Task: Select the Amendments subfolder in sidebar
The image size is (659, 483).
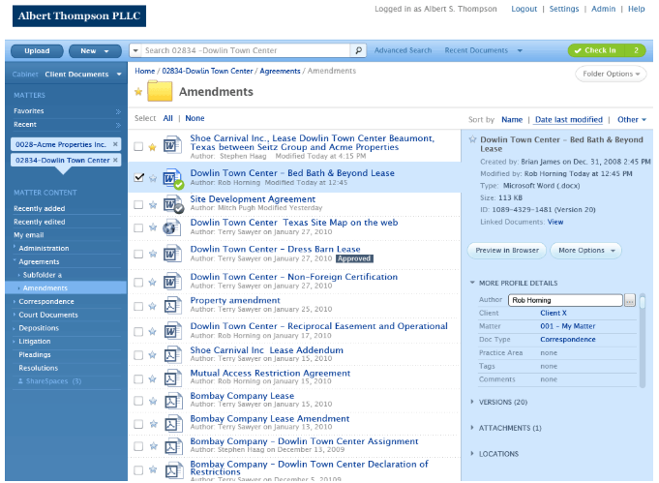Action: pos(66,287)
